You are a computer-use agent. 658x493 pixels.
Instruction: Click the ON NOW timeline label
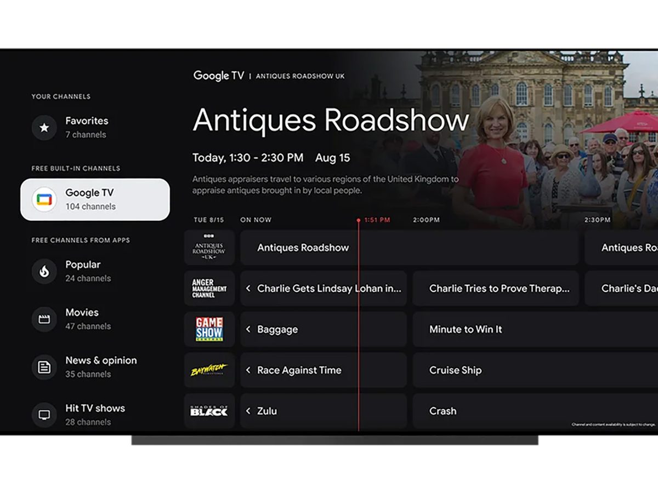coord(256,220)
